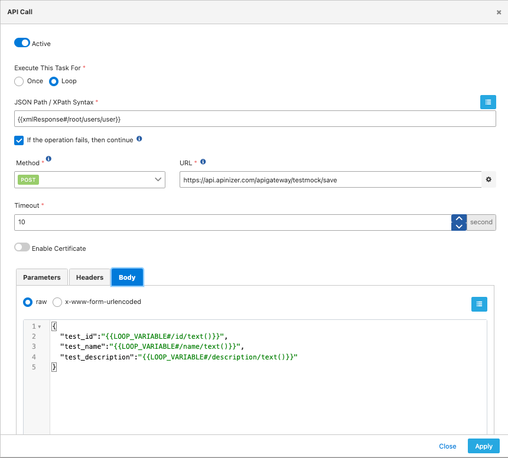
Task: Click the variable list icon in Body tab
Action: tap(479, 304)
